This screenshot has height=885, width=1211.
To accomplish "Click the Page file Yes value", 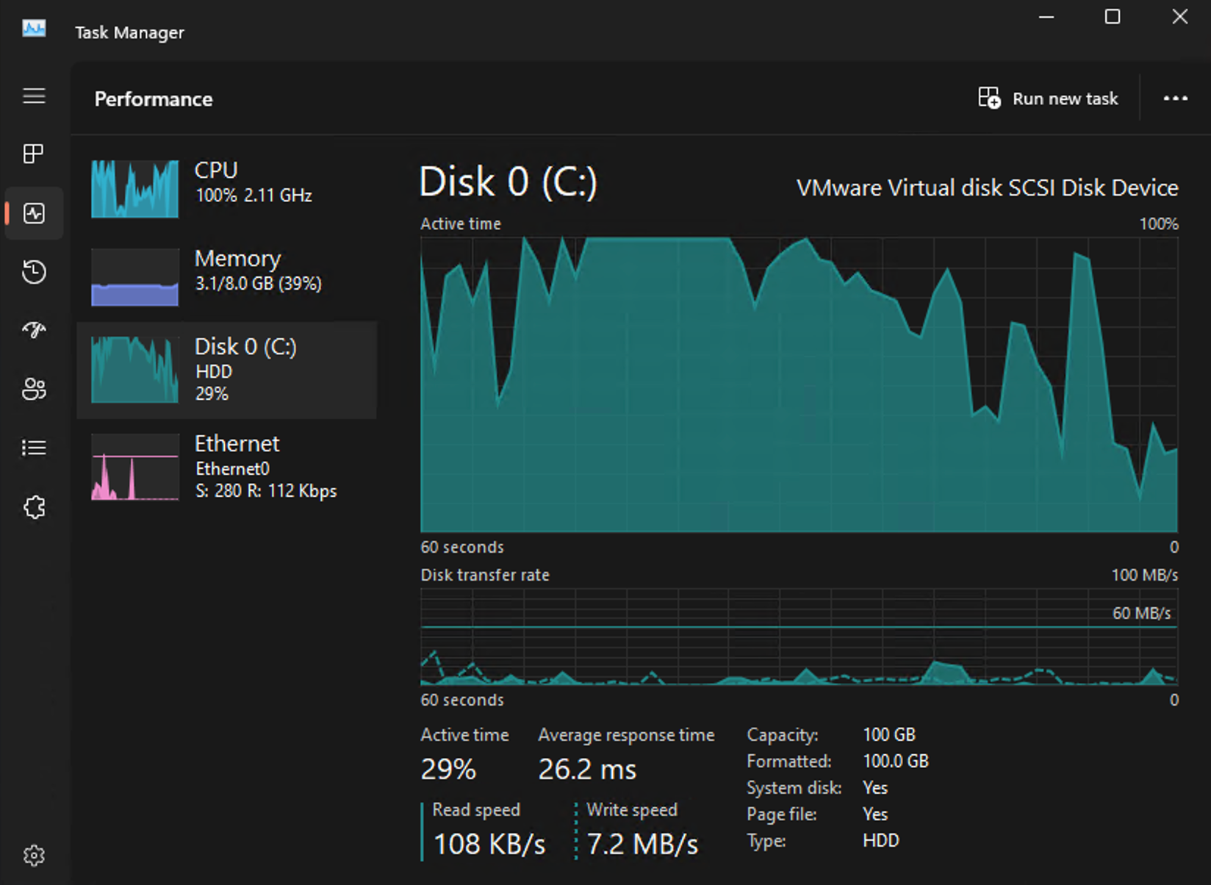I will point(875,814).
